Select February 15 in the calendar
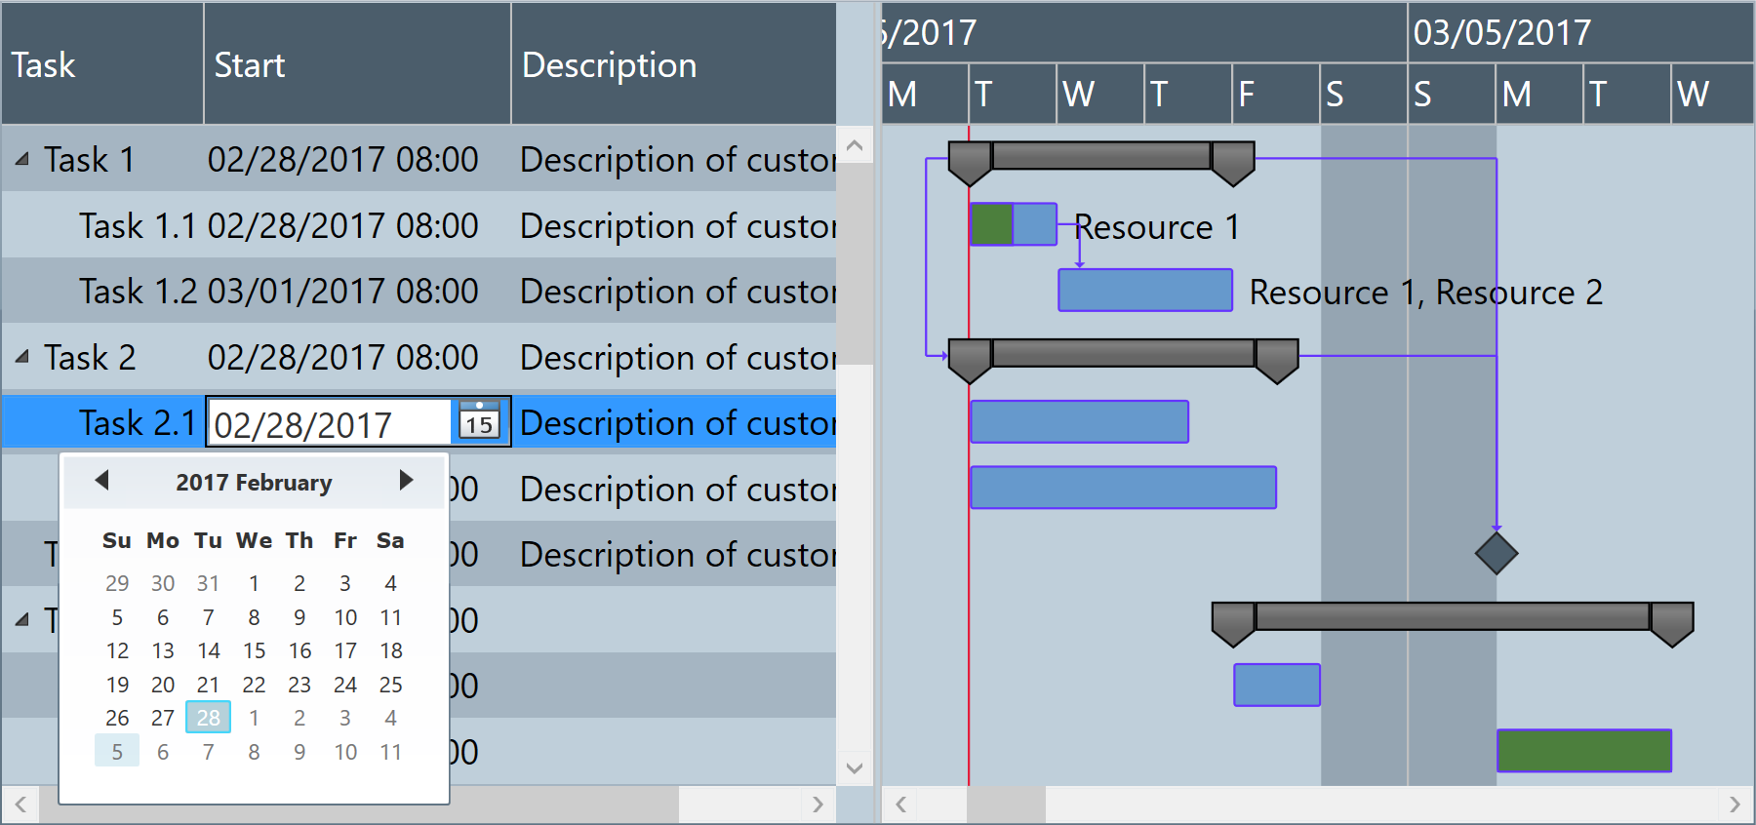 [254, 650]
